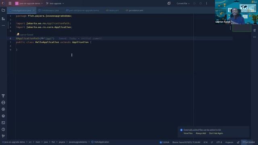Screen dimensions: 258x145
Task: Toggle the read-only lock icon in status bar
Action: coord(238,142)
